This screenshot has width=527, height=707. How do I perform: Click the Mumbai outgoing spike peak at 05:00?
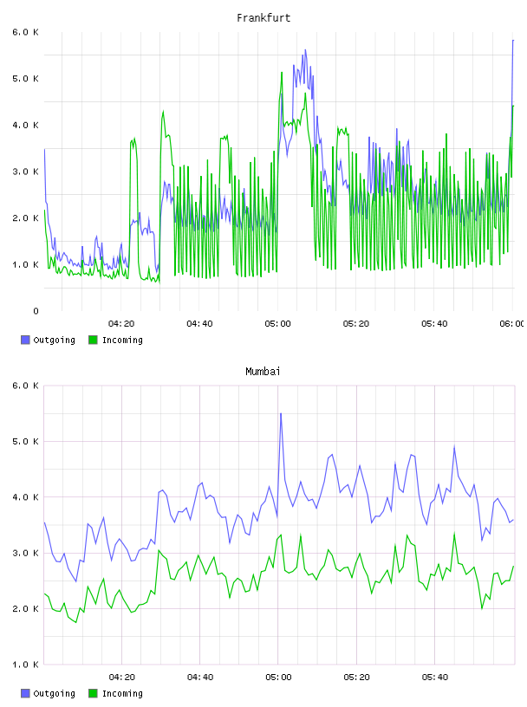(x=281, y=413)
